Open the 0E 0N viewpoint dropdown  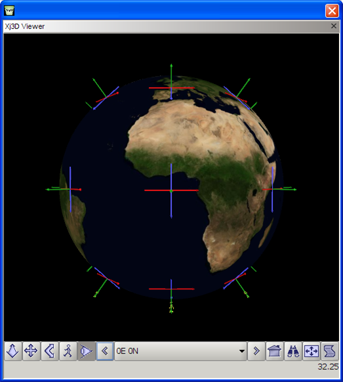pos(180,351)
